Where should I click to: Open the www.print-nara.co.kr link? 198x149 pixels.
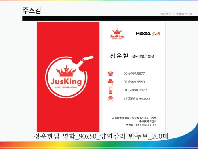[176, 14]
